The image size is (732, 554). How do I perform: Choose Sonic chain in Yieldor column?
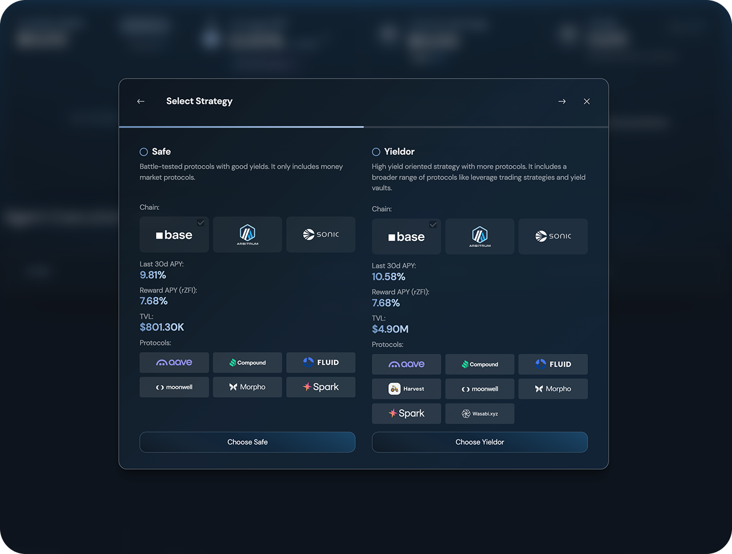pyautogui.click(x=553, y=236)
